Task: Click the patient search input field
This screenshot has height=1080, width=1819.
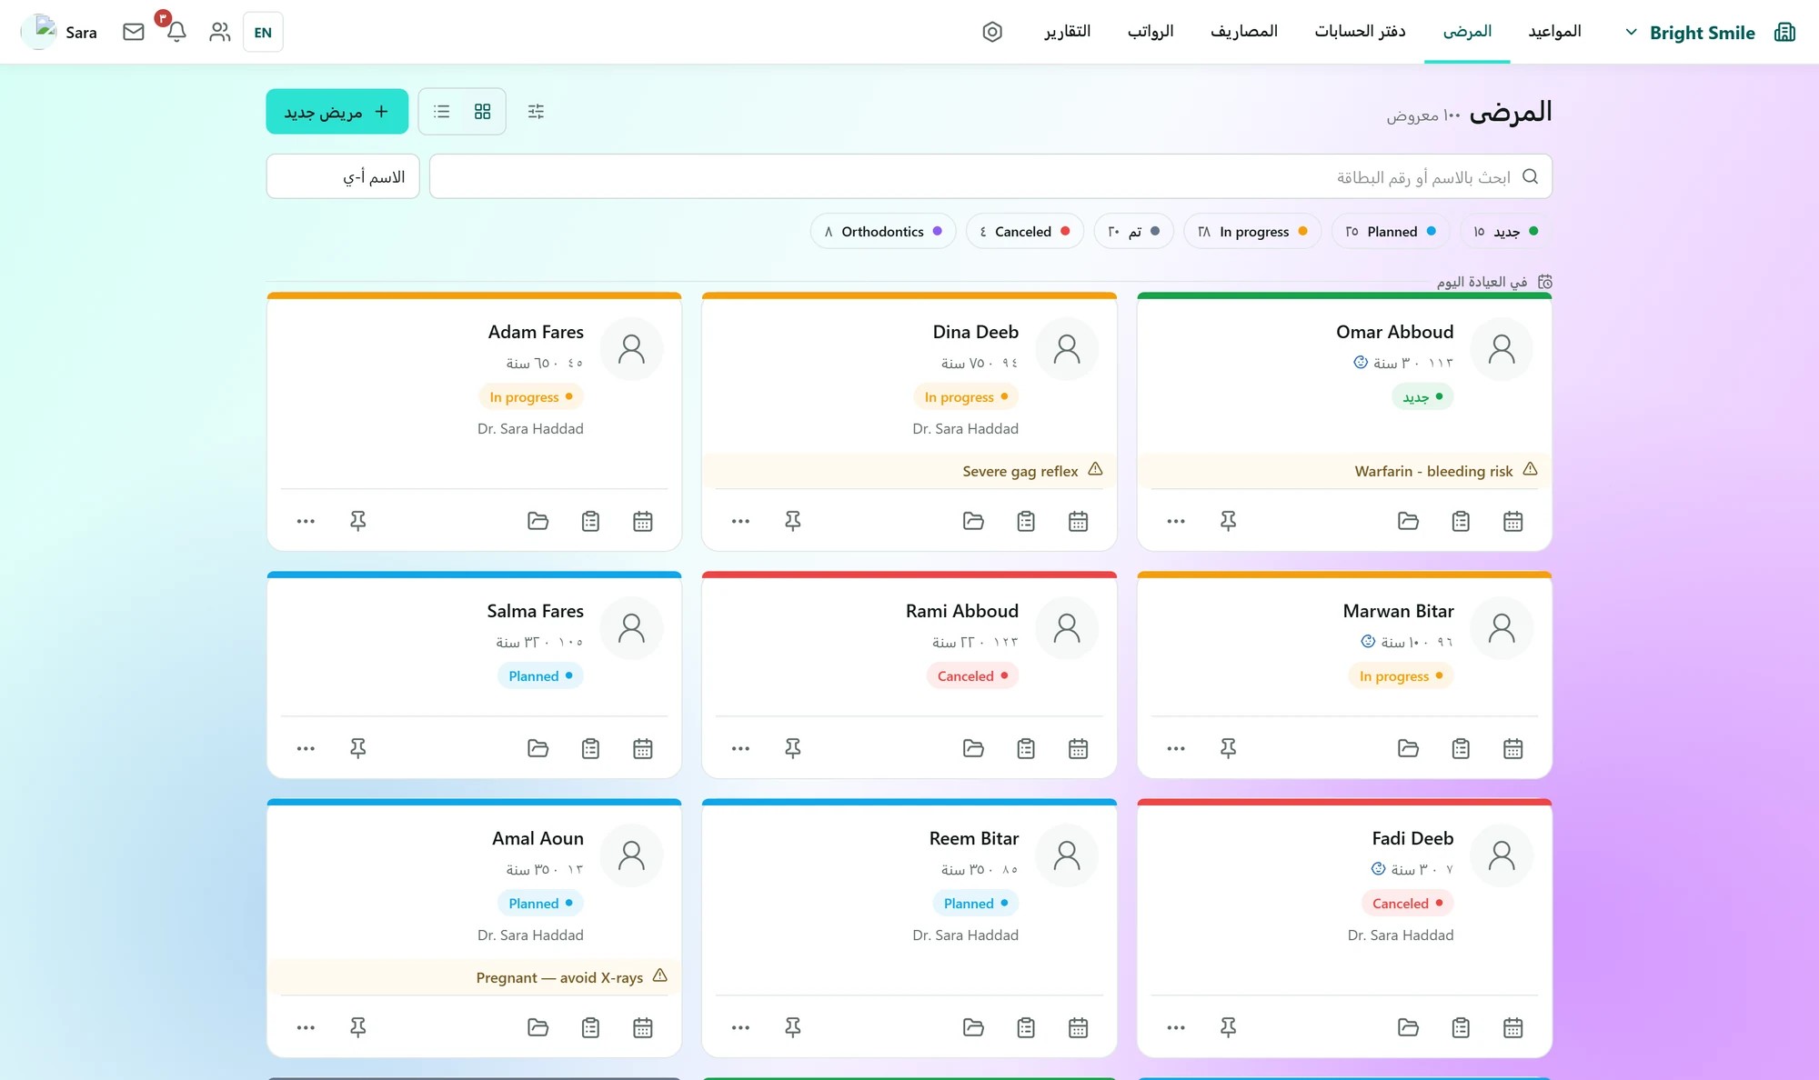Action: 990,176
